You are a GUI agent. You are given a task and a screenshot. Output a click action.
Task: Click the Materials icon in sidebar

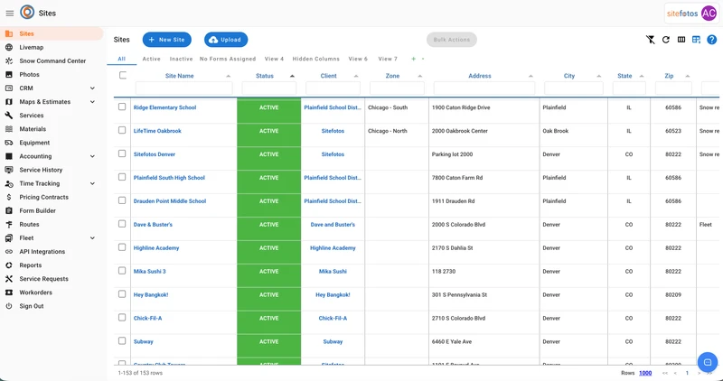coord(9,129)
